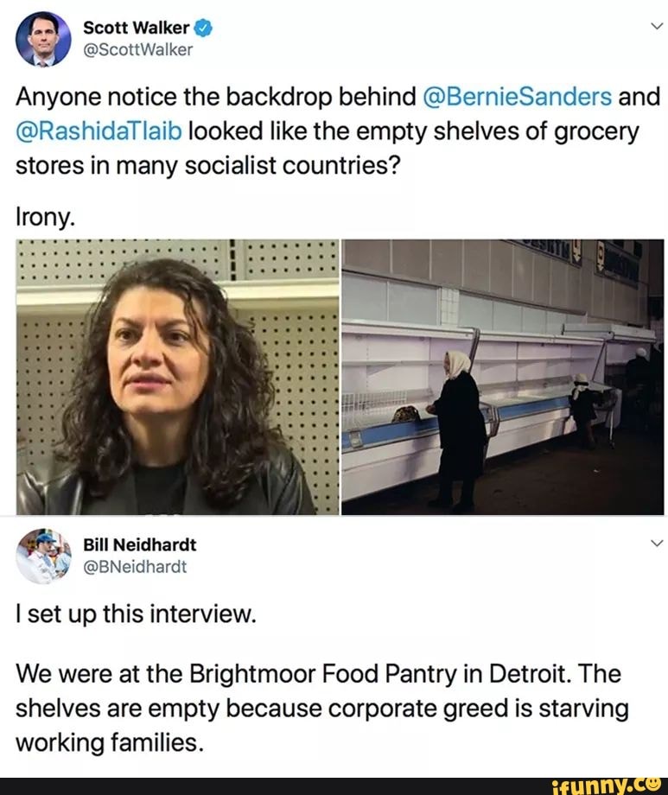Image resolution: width=668 pixels, height=795 pixels.
Task: Click the Brightmoor Food Pantry reply paragraph
Action: click(320, 708)
